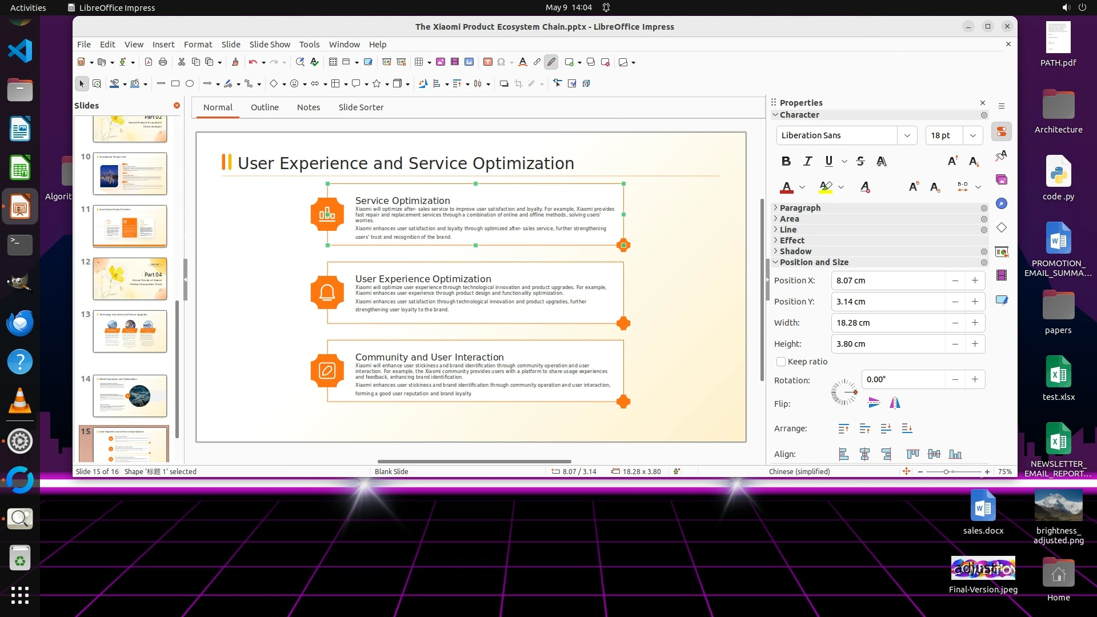Open the font name dropdown
Image resolution: width=1097 pixels, height=617 pixels.
(907, 135)
